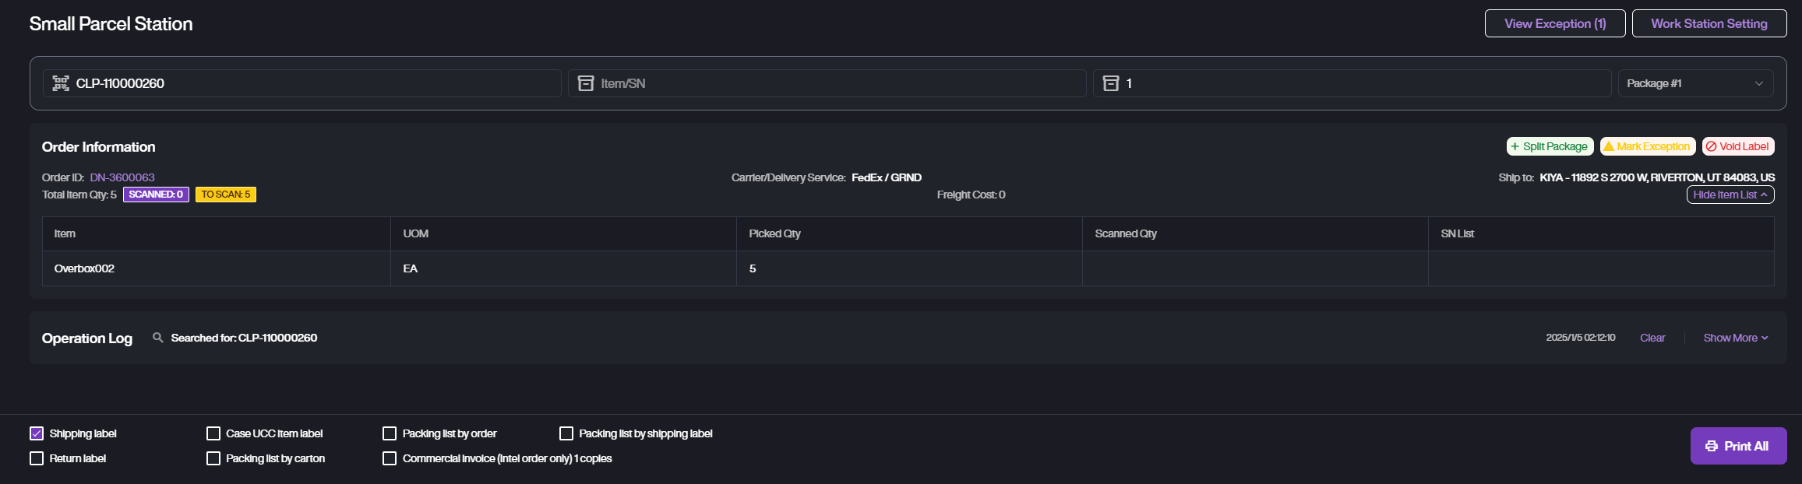This screenshot has width=1802, height=484.
Task: Click the box icon in Item/SN field
Action: click(x=586, y=83)
